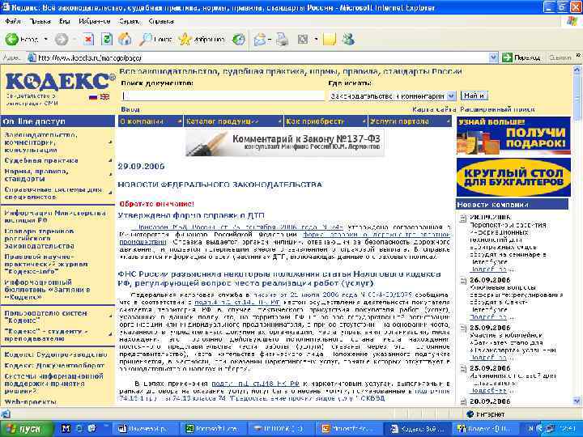Click the Forward arrow toolbar icon

click(62, 39)
